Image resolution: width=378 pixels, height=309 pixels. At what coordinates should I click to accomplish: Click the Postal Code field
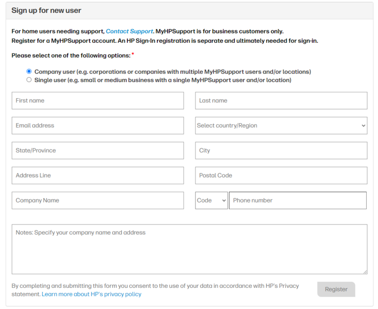pyautogui.click(x=281, y=175)
